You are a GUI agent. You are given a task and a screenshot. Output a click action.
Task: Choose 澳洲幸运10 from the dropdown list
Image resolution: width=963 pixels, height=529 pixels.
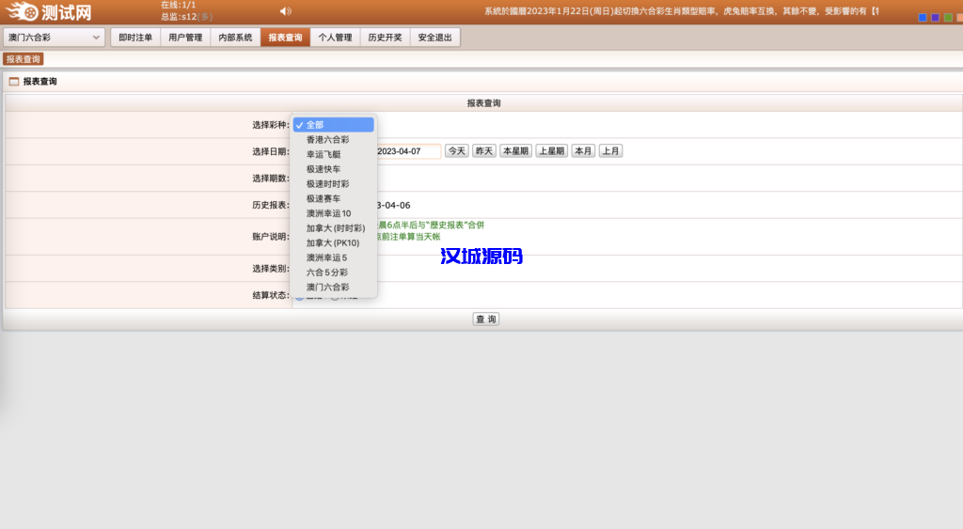point(334,213)
